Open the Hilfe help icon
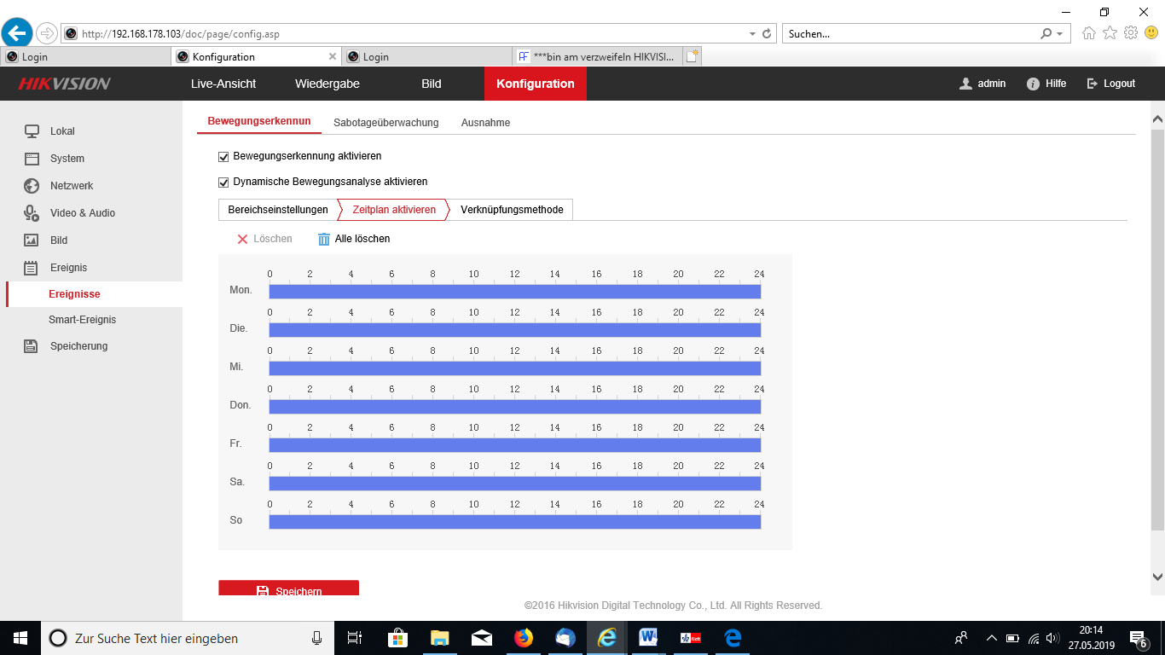Image resolution: width=1165 pixels, height=655 pixels. coord(1033,84)
